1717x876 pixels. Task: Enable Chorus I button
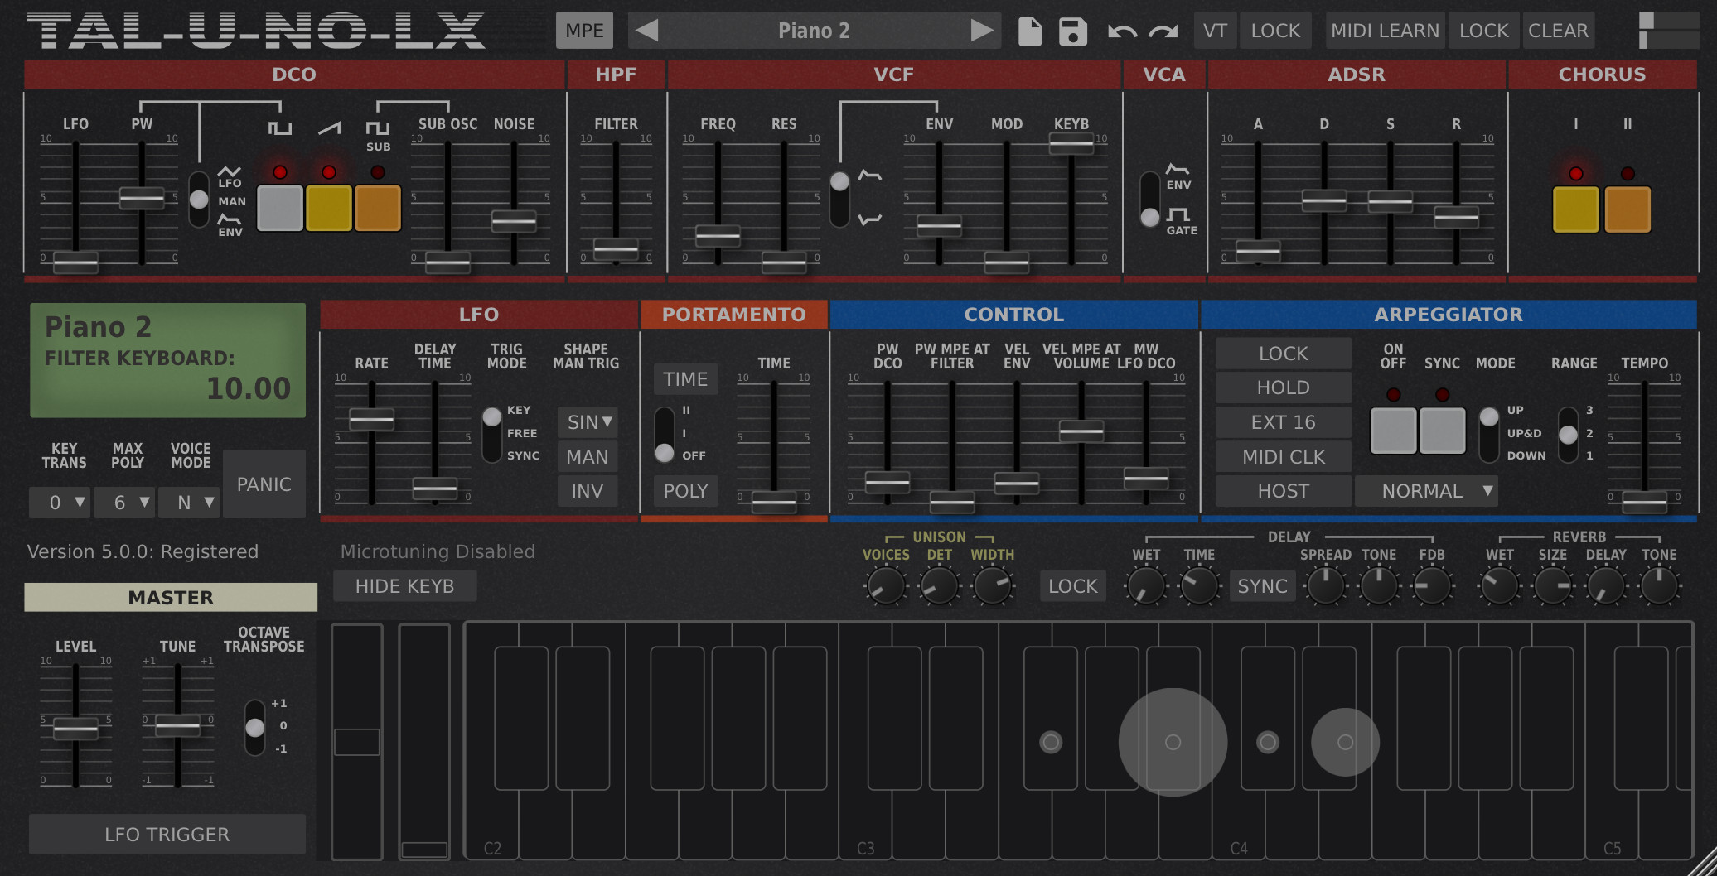(x=1575, y=209)
